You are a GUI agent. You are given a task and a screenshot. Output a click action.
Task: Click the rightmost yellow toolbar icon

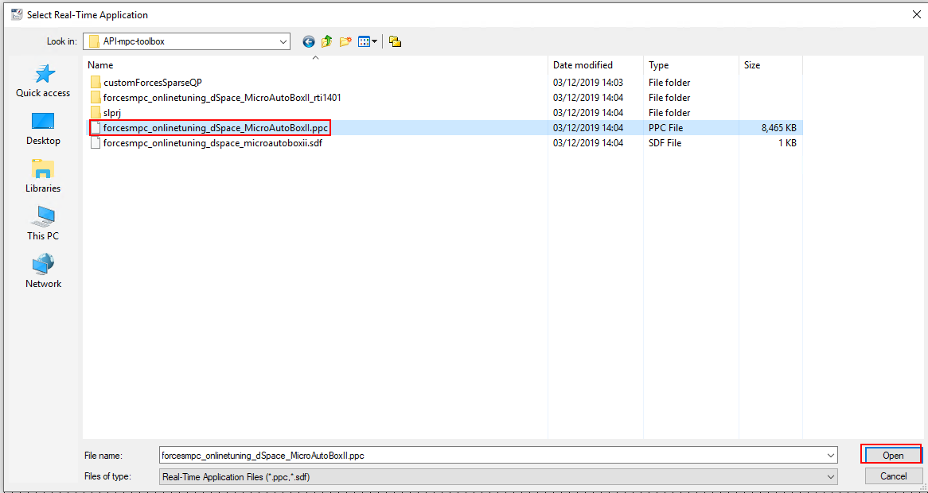point(395,41)
